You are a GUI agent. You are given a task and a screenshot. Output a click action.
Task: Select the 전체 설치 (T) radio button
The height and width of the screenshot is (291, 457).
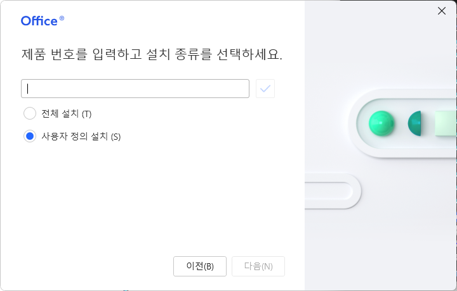coord(30,114)
